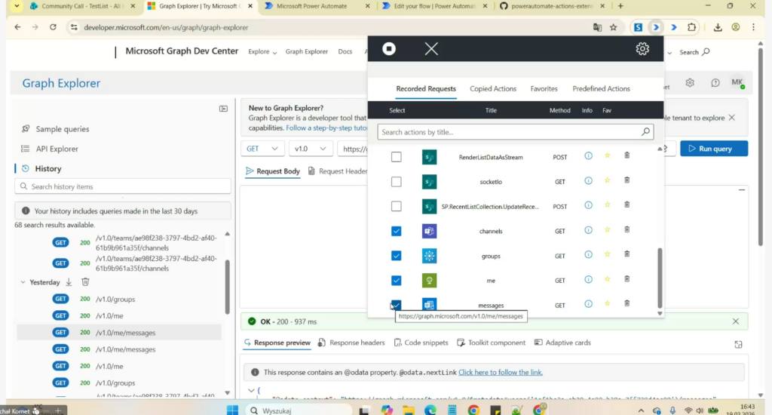Uncheck the channels request checkbox
Viewport: 772px width, 415px height.
pyautogui.click(x=396, y=231)
